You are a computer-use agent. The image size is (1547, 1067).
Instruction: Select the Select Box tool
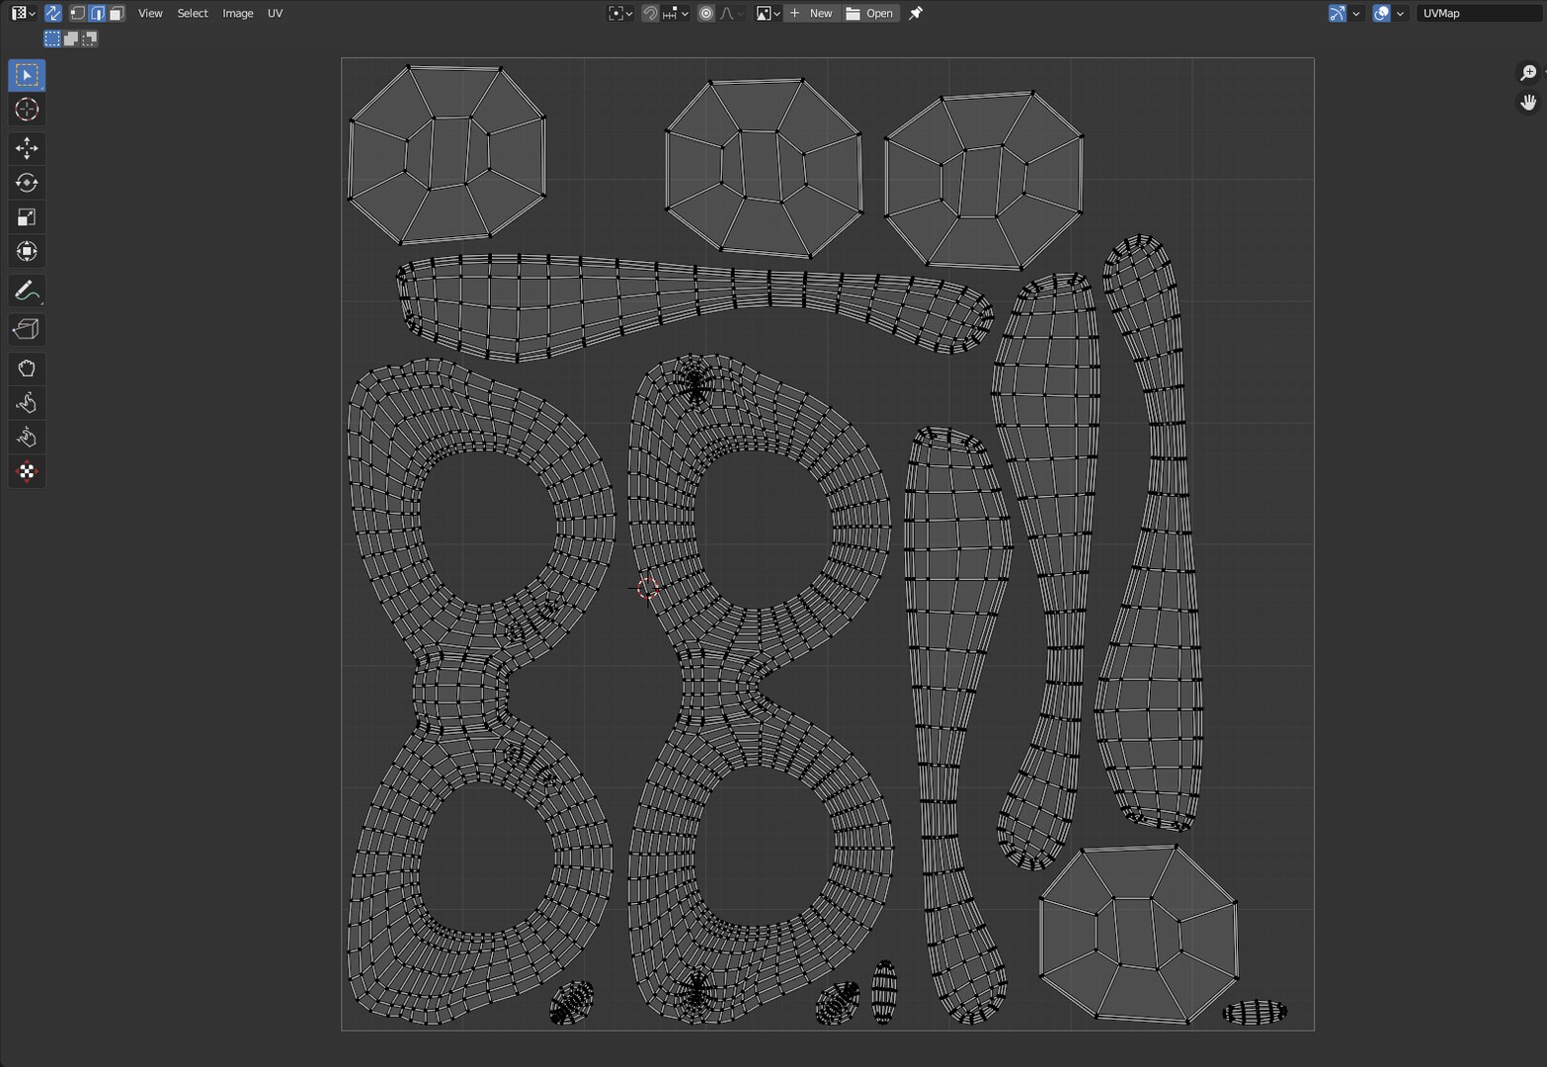point(27,75)
